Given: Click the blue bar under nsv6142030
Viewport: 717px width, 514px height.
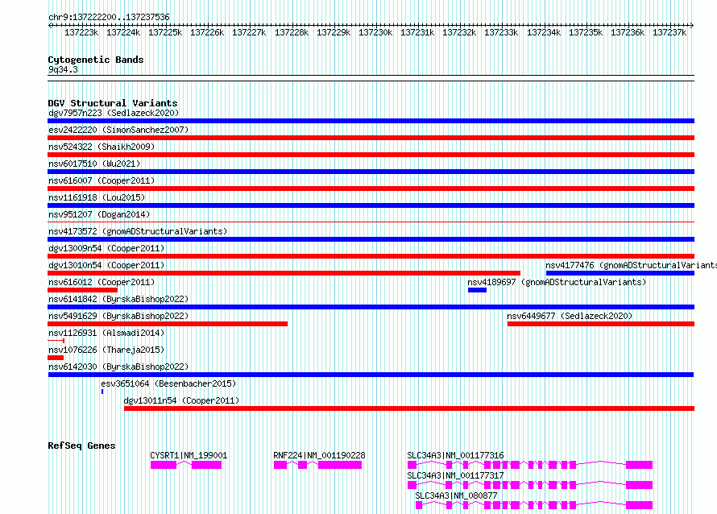Looking at the screenshot, I should pyautogui.click(x=371, y=375).
